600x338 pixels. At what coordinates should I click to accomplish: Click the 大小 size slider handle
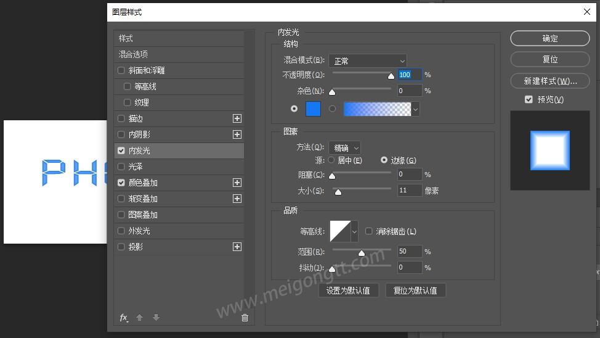[338, 192]
